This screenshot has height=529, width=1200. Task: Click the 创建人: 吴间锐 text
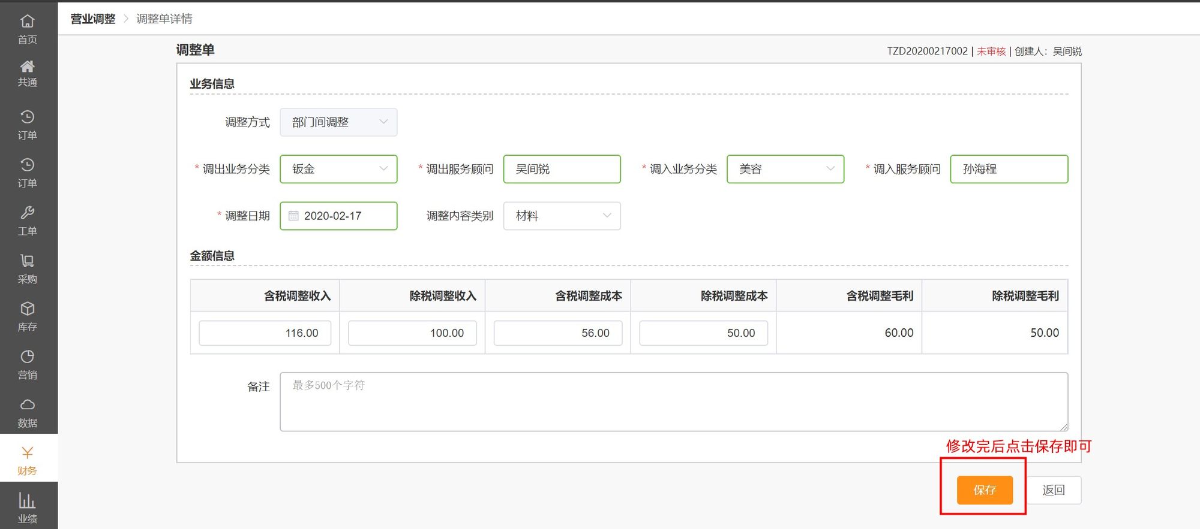(x=1048, y=51)
